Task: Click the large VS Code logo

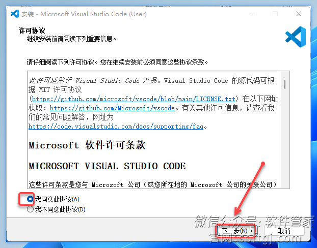Action: 296,37
